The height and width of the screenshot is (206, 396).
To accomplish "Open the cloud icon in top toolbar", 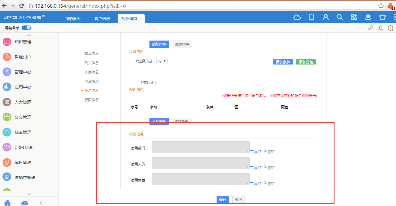I will pos(297,17).
